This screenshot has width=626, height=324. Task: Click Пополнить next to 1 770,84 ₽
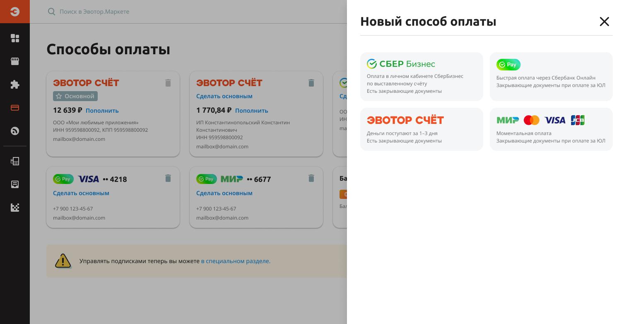point(252,111)
